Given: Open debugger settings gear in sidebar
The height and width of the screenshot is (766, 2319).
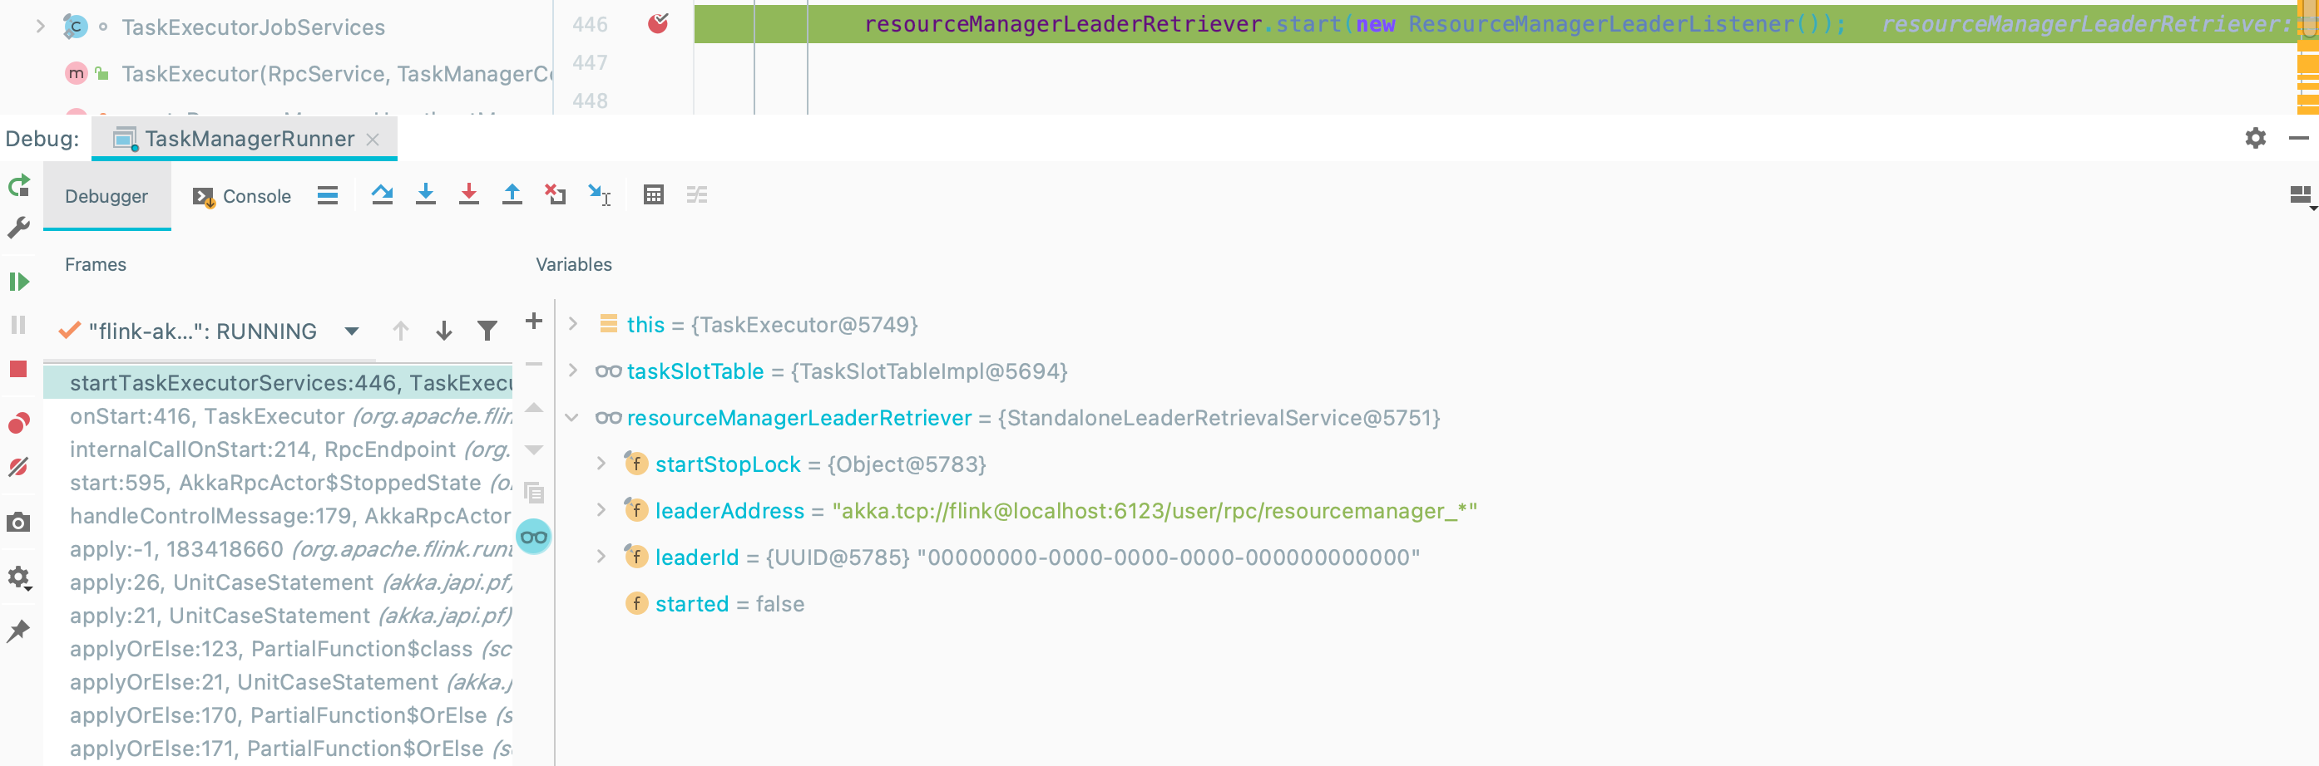Looking at the screenshot, I should tap(19, 577).
